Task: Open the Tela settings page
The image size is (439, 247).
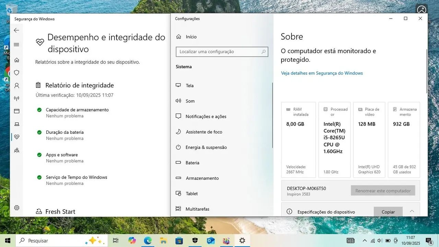Action: pyautogui.click(x=190, y=85)
